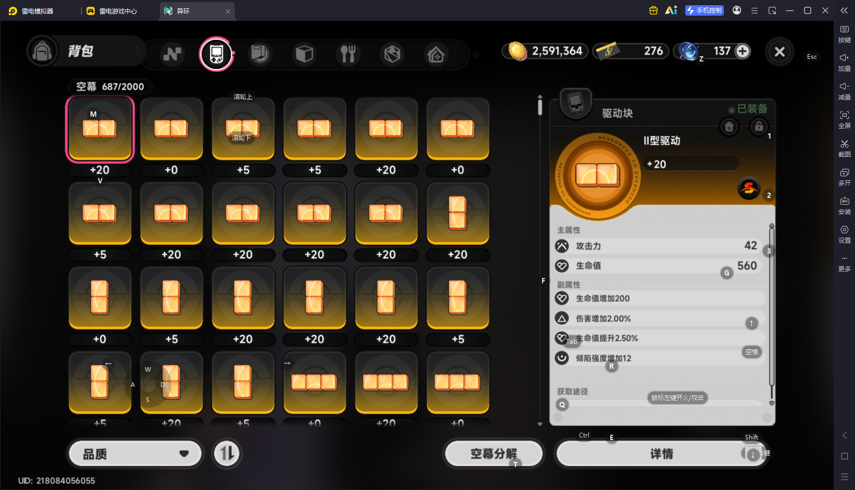Toggle the lock on selected drive block

[x=759, y=126]
